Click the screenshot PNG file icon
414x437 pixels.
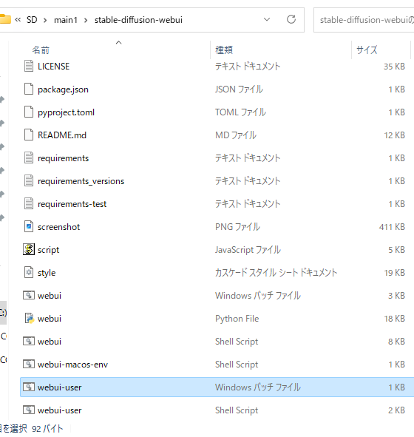click(x=29, y=226)
